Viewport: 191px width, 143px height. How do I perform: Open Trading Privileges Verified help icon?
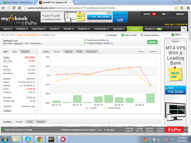click(112, 43)
